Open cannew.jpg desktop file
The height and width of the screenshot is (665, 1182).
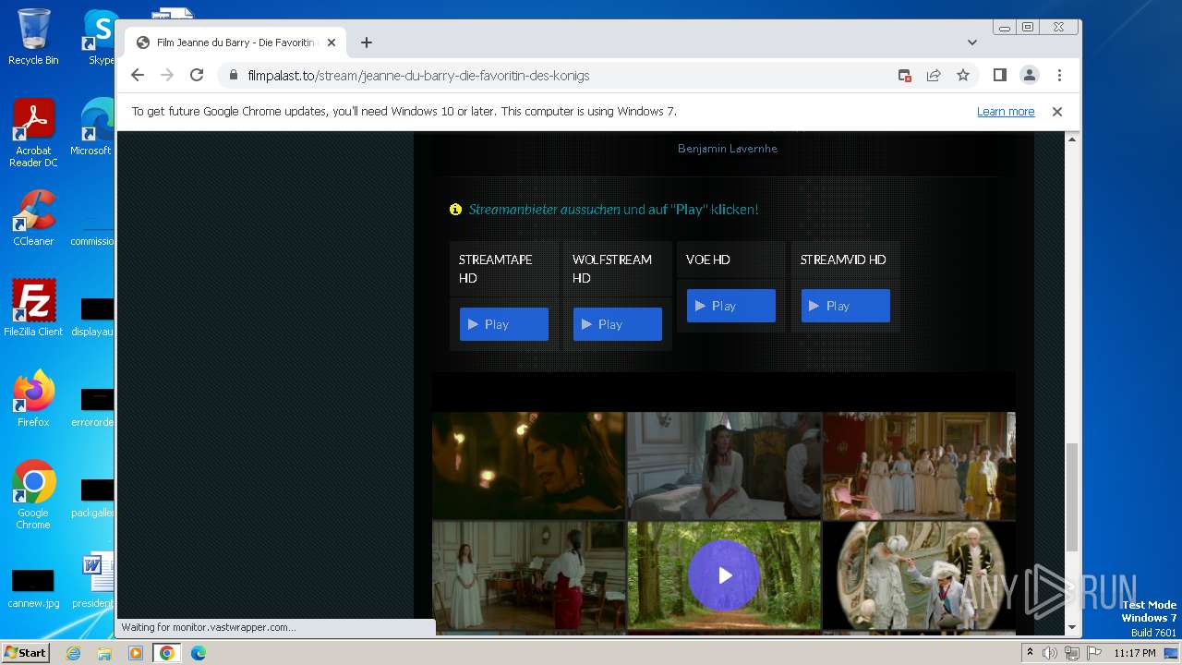(x=33, y=588)
